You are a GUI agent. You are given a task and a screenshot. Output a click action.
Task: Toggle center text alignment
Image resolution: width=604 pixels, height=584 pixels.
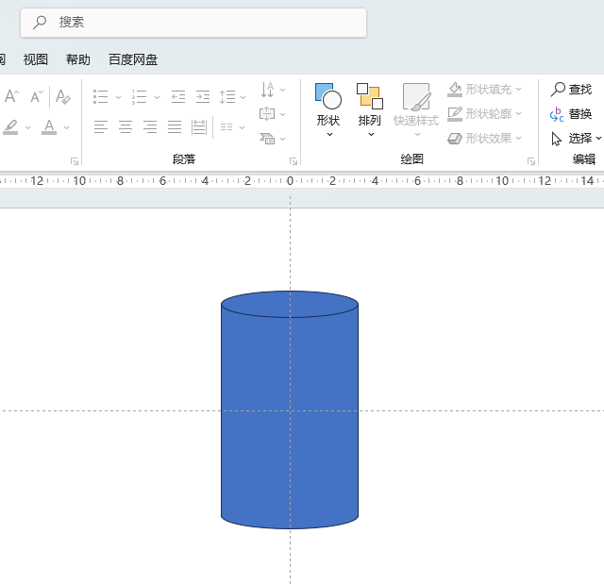coord(126,126)
